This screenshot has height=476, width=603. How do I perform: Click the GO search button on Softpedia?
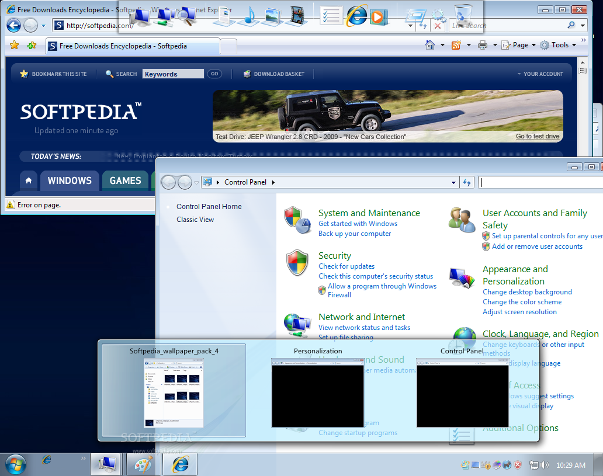pos(214,74)
